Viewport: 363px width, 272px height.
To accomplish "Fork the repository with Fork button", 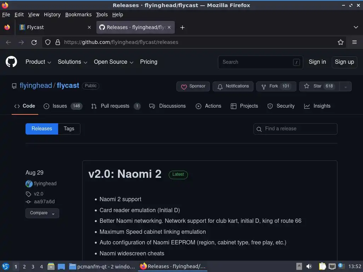I will point(276,86).
